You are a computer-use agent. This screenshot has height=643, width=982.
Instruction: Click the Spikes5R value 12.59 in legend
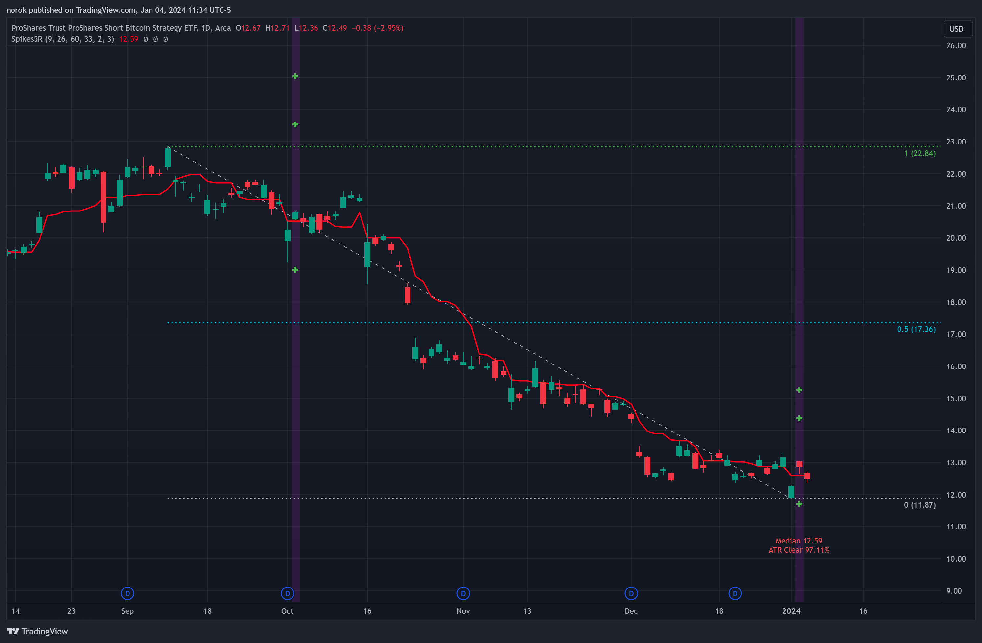point(129,39)
